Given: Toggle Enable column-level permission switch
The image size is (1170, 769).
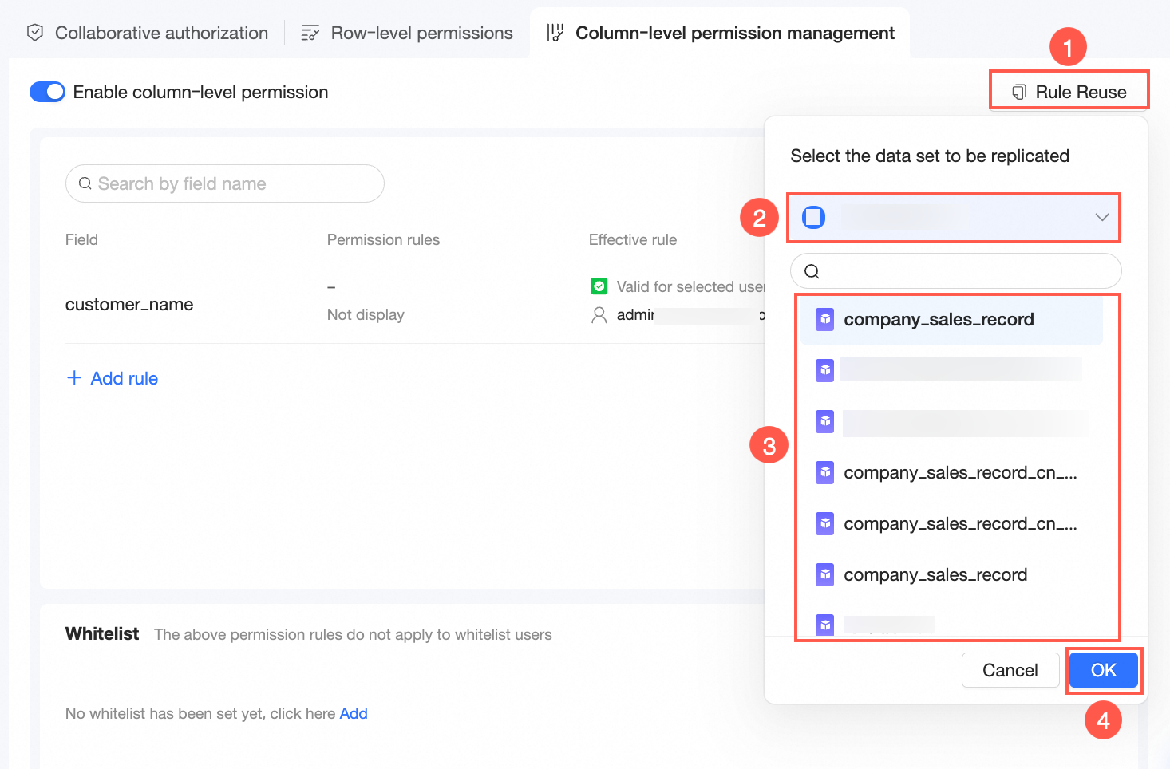Looking at the screenshot, I should [x=47, y=92].
